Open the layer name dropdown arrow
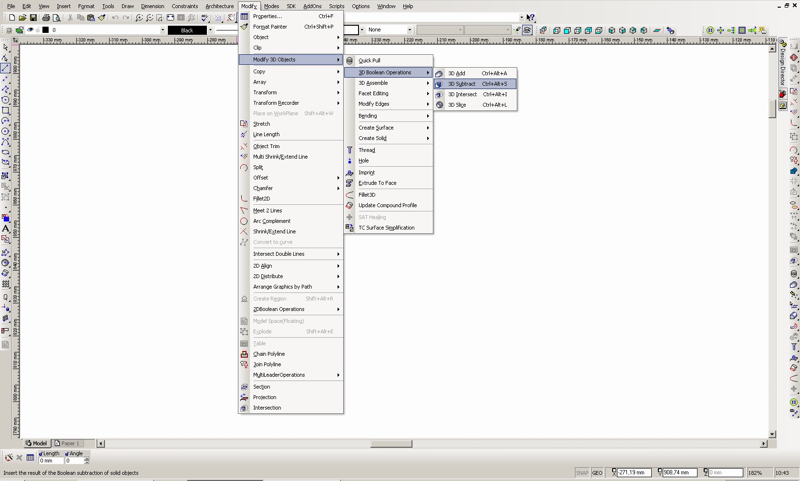Screen dimensions: 800x481 coord(163,30)
